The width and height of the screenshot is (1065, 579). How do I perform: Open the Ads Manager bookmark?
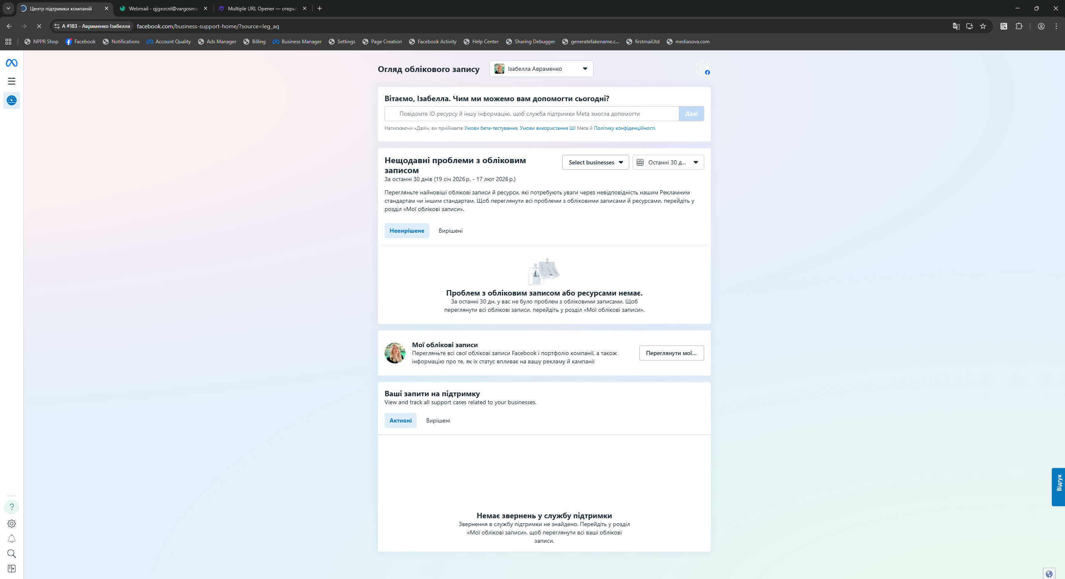tap(217, 42)
